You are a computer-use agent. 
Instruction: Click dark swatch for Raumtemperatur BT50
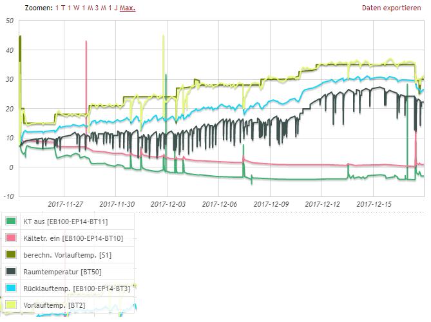[x=11, y=271]
